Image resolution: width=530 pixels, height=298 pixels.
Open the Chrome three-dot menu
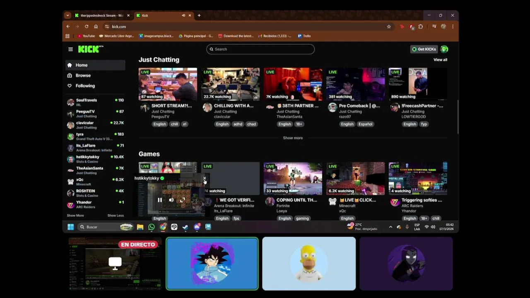coord(453,26)
